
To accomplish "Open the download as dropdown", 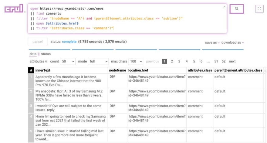I will pos(232,43).
